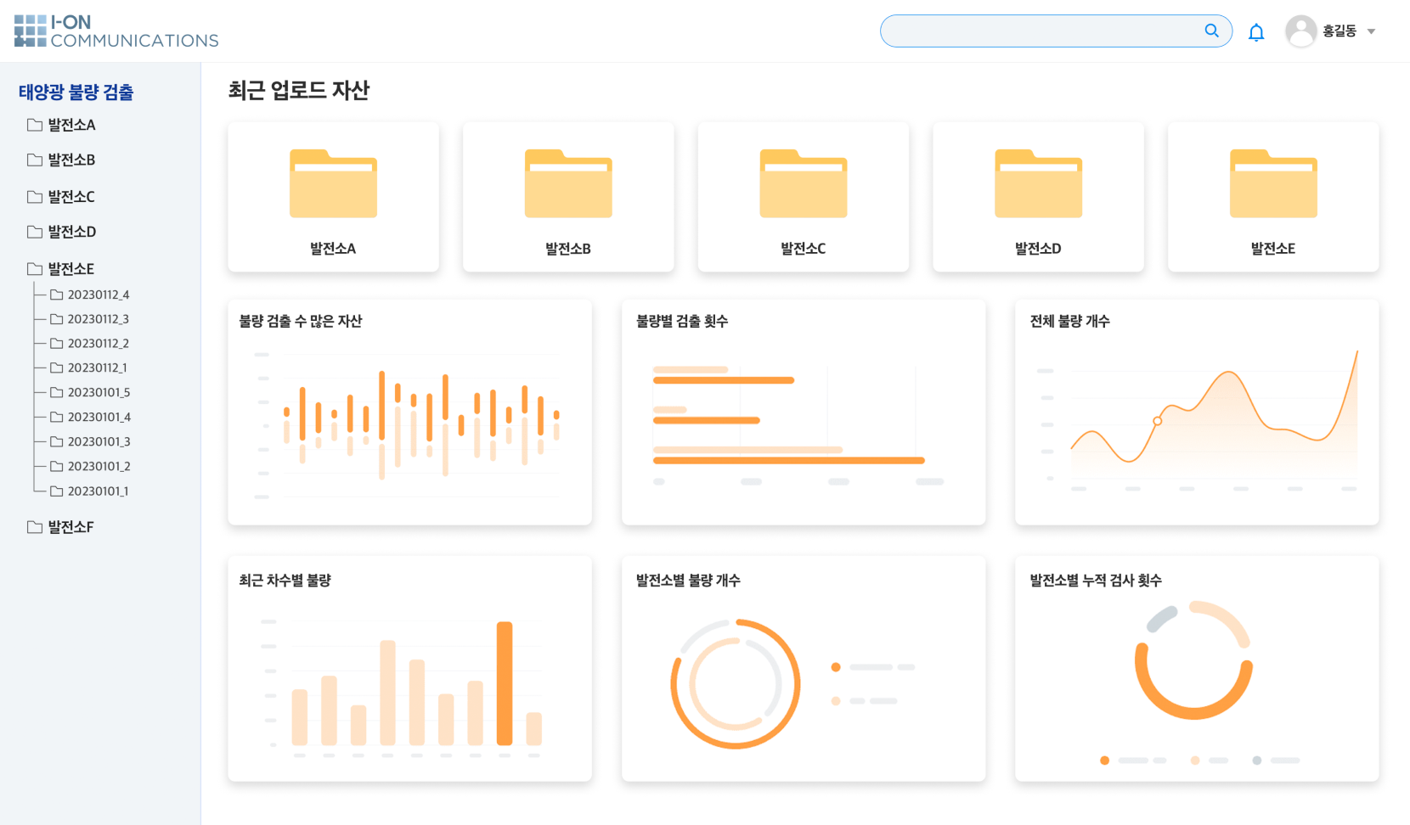The width and height of the screenshot is (1410, 825).
Task: Click small folder icon beside 20230112_4
Action: pos(57,295)
